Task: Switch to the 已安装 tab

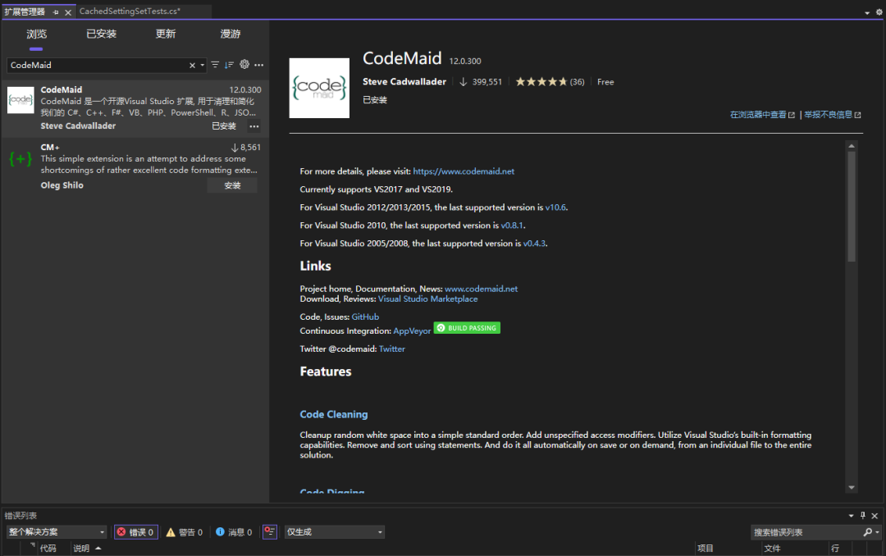Action: click(100, 34)
